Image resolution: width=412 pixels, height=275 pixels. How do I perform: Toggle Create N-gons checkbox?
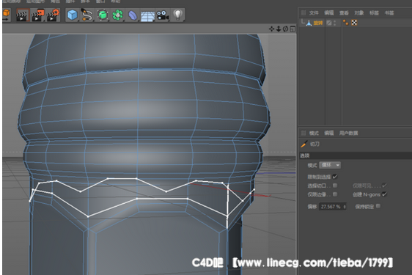coord(384,194)
